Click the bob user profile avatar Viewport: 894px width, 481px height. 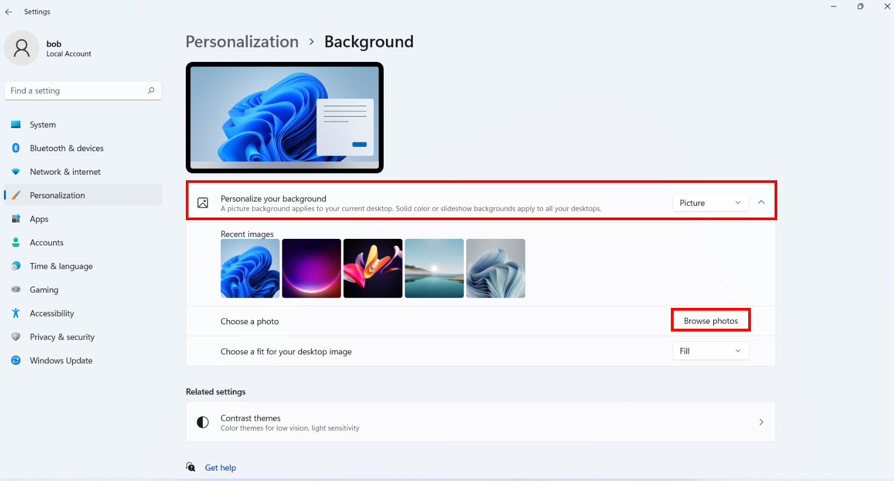[22, 48]
